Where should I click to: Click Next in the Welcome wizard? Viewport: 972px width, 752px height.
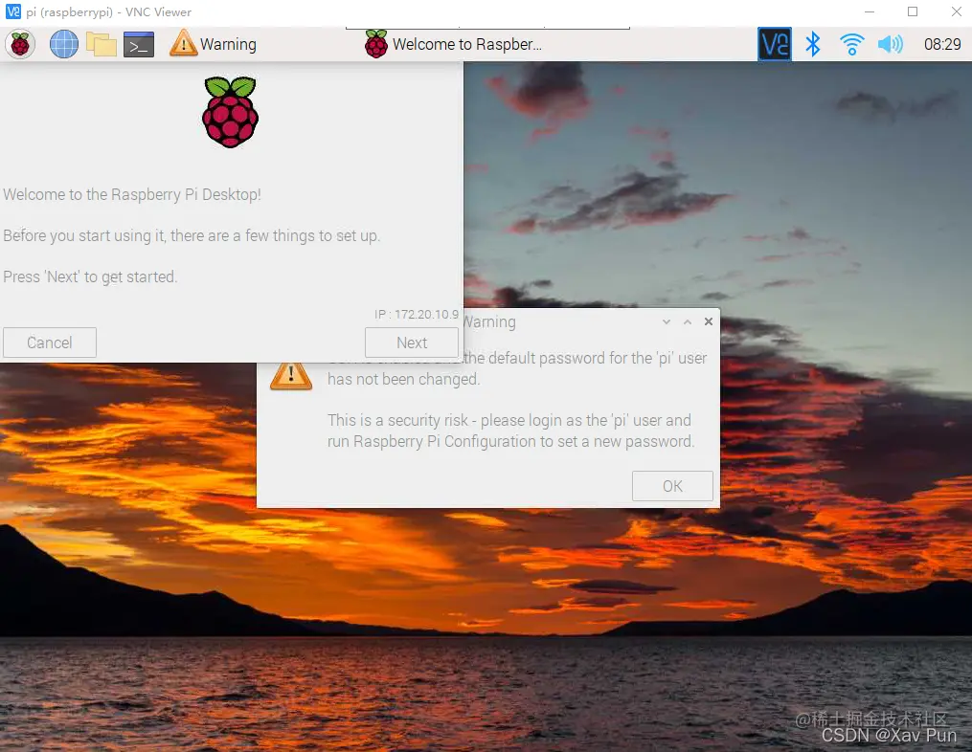coord(412,343)
